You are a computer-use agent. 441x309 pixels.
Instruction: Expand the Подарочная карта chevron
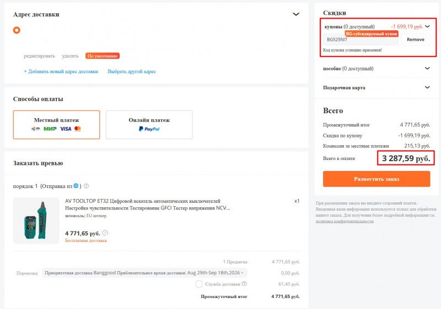click(427, 87)
